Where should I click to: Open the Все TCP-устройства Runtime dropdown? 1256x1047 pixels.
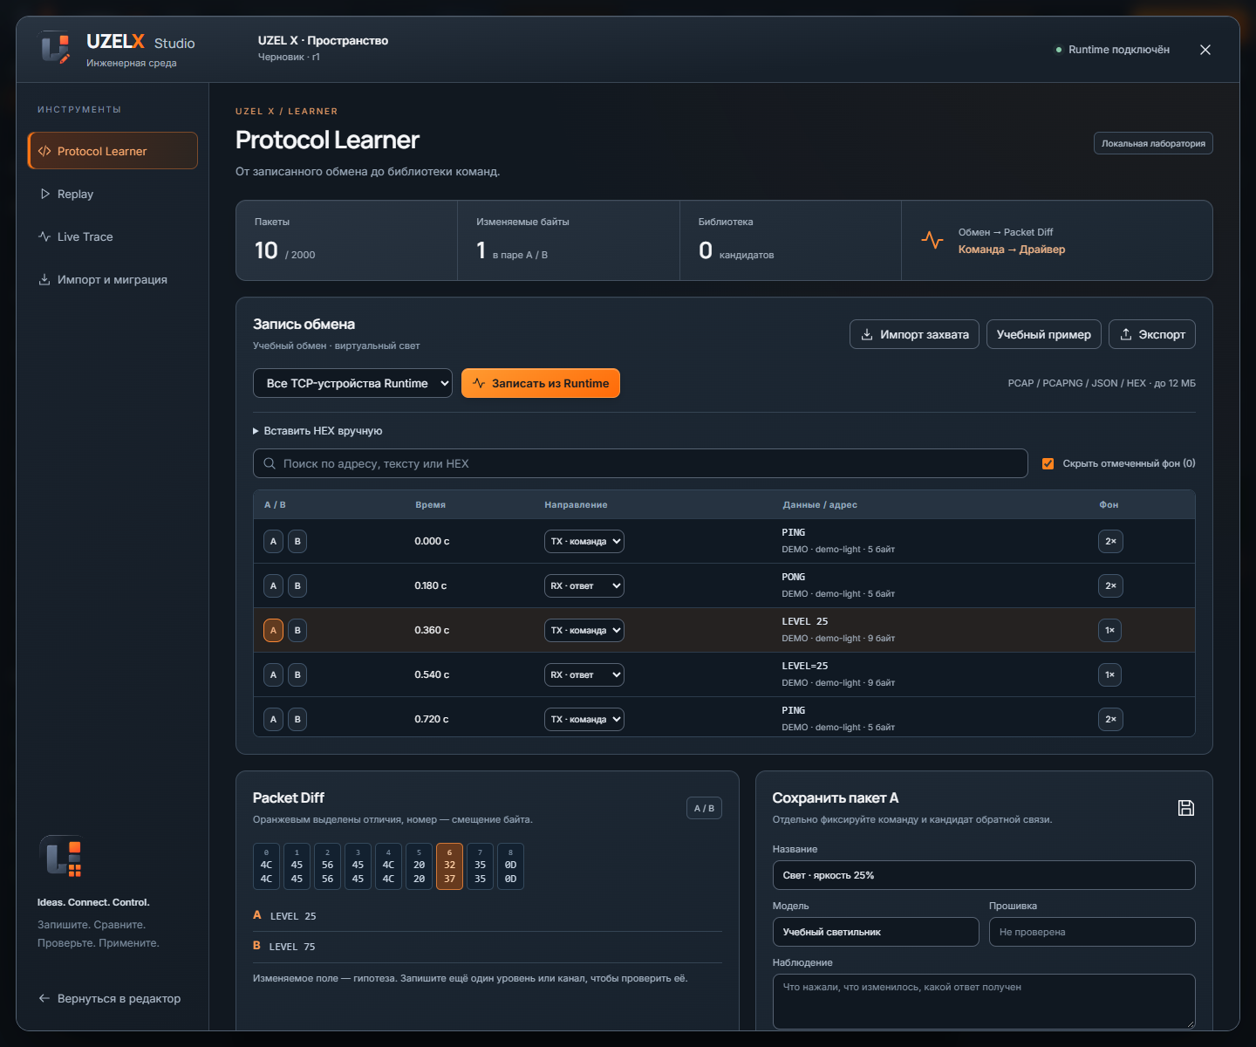[352, 383]
